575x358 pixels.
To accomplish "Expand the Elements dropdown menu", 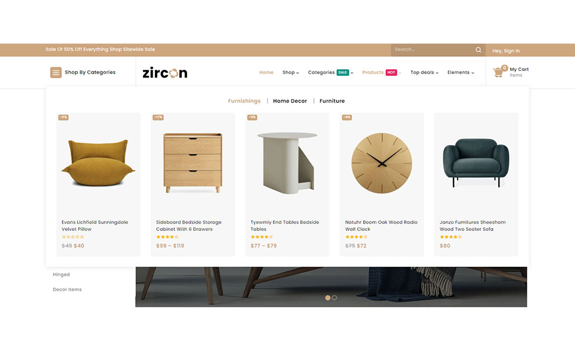I will coord(461,72).
